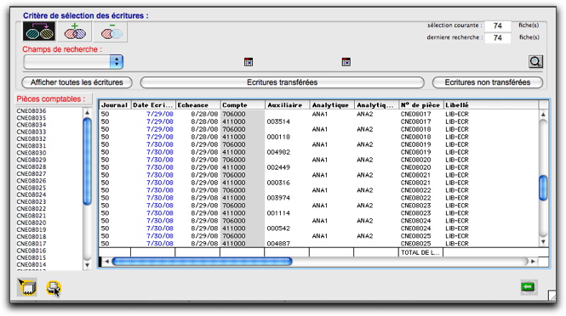This screenshot has width=566, height=316.
Task: Click the table's vertical scrollbar thumb
Action: pos(543,188)
